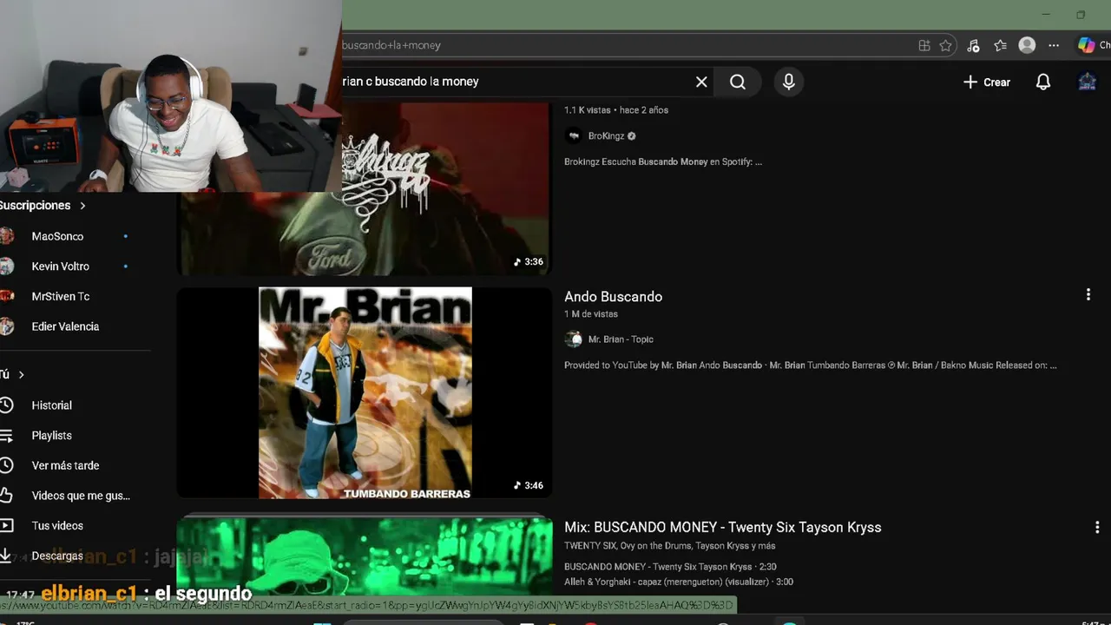
Task: Start voice search with microphone icon
Action: [x=788, y=82]
